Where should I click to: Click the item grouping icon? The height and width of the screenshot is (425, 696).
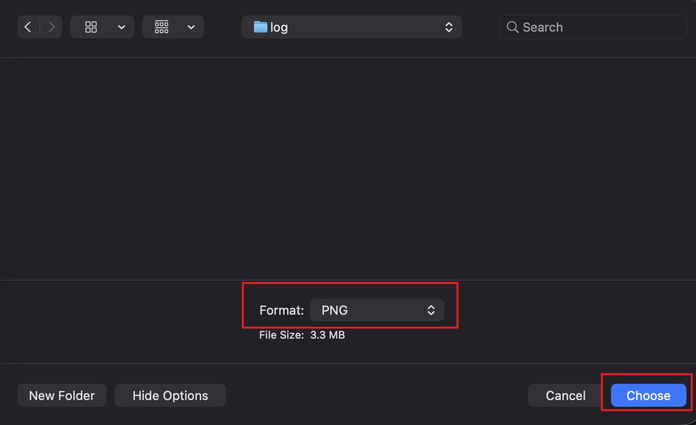pos(162,27)
